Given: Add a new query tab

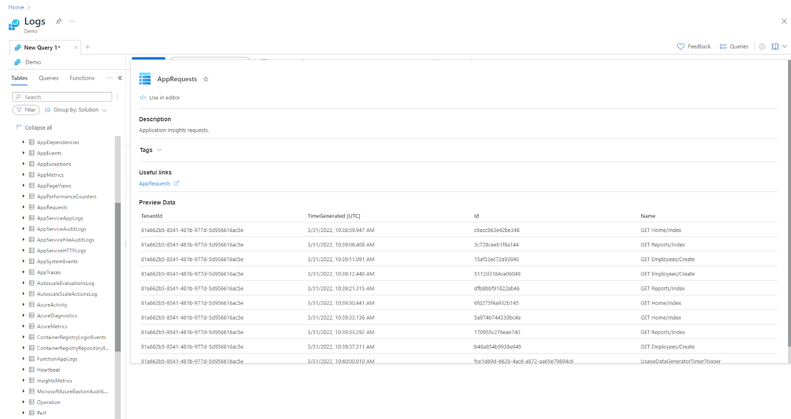Looking at the screenshot, I should (x=88, y=47).
